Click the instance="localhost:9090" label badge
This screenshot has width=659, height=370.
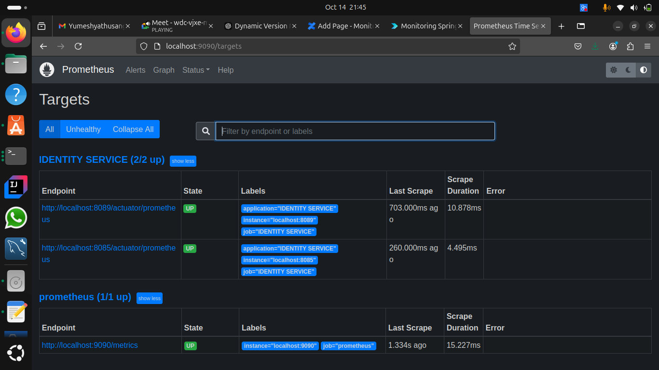280,346
